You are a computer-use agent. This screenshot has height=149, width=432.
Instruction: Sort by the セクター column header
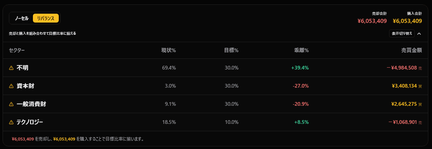click(x=17, y=50)
